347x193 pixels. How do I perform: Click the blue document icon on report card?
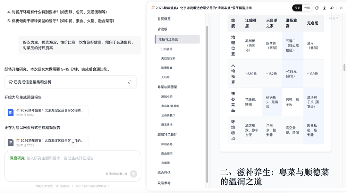11,112
